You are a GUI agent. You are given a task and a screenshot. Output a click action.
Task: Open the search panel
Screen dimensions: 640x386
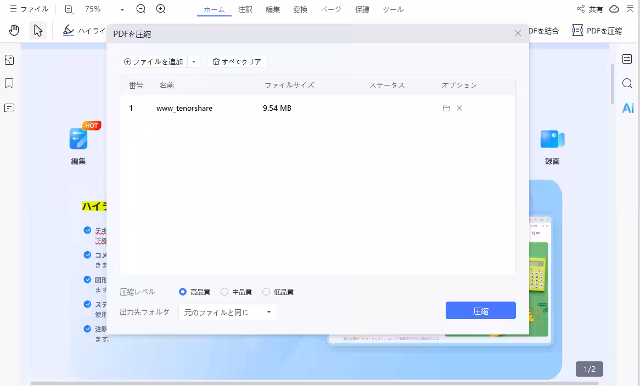coord(627,83)
